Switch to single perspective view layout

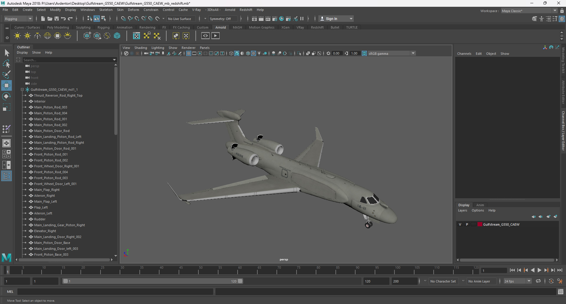[x=6, y=143]
